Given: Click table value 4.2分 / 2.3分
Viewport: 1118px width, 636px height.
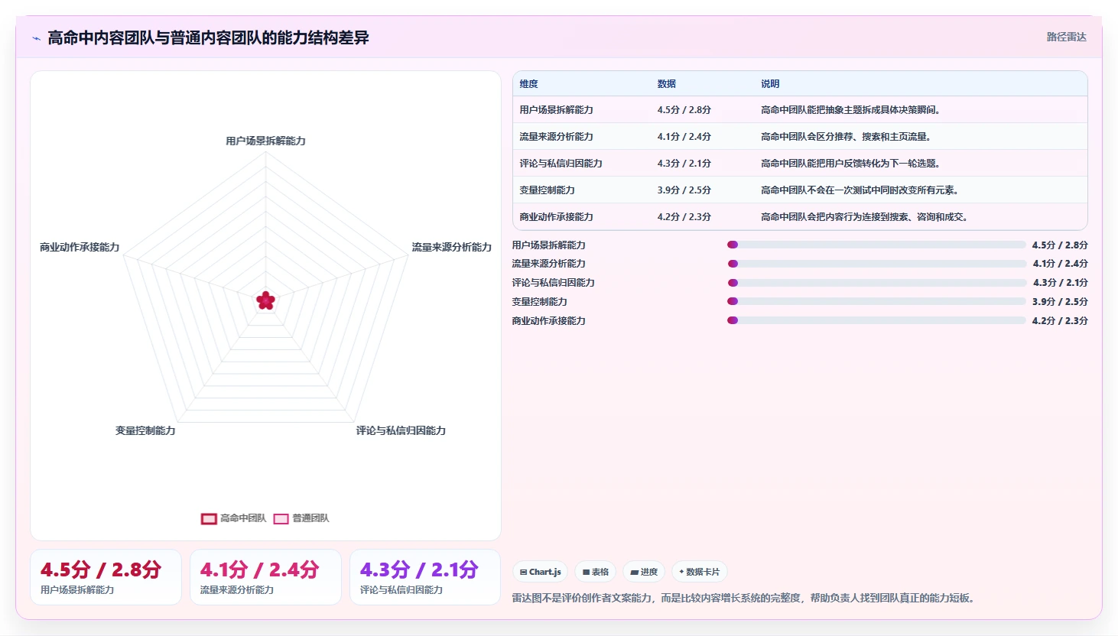Looking at the screenshot, I should [x=684, y=217].
